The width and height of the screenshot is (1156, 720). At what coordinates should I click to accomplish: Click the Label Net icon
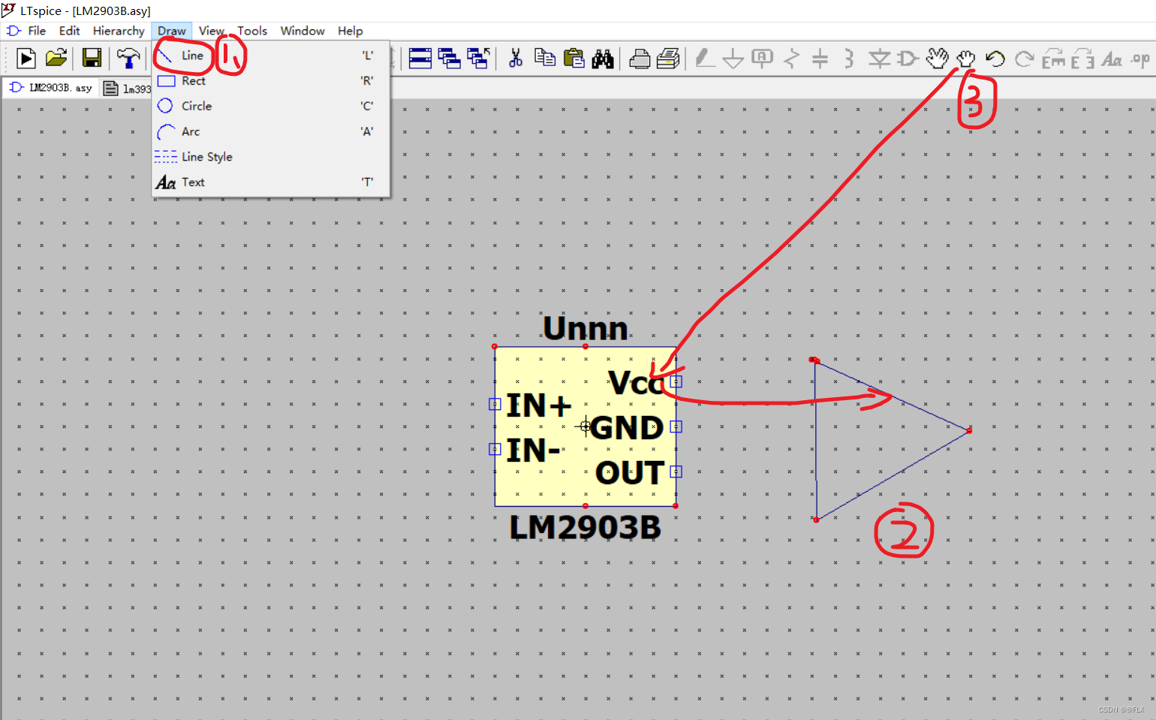point(762,59)
